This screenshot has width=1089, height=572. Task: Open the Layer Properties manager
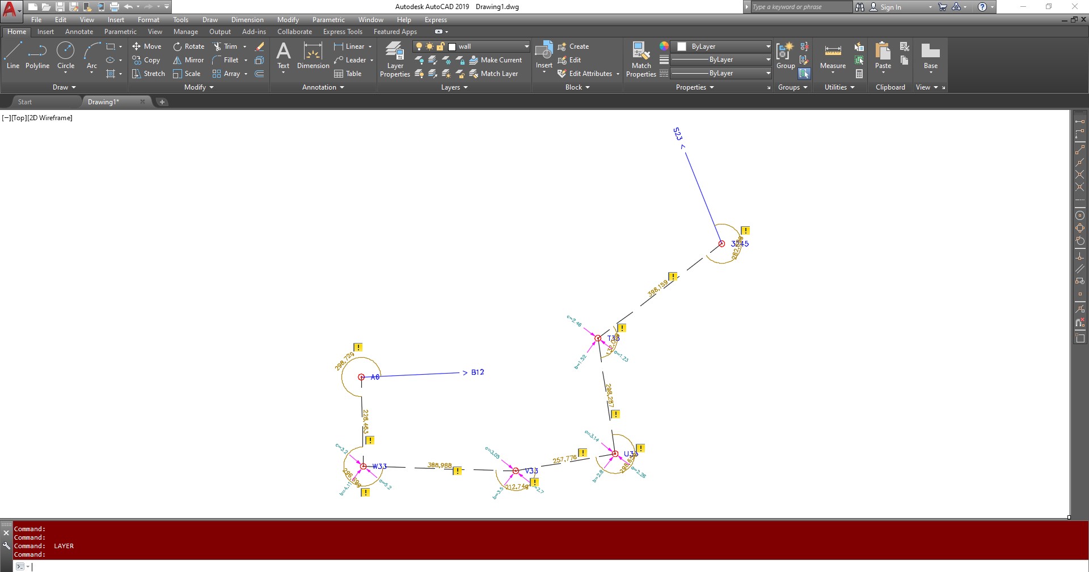[395, 60]
